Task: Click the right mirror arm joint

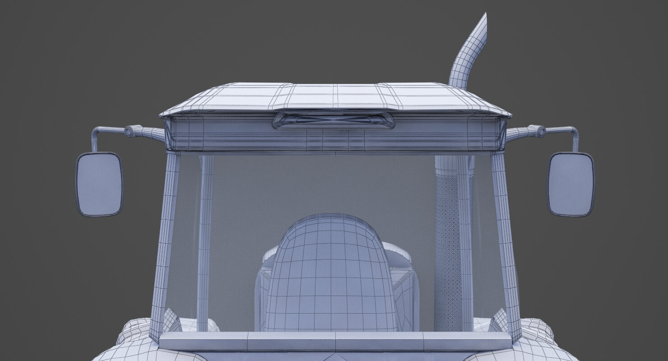Action: [539, 131]
